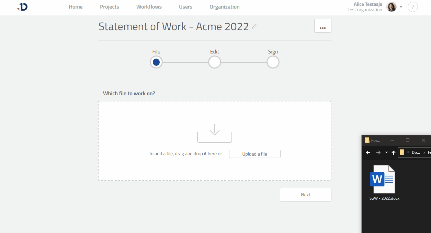Click the pencil icon to rename the document
The width and height of the screenshot is (431, 233).
(254, 26)
